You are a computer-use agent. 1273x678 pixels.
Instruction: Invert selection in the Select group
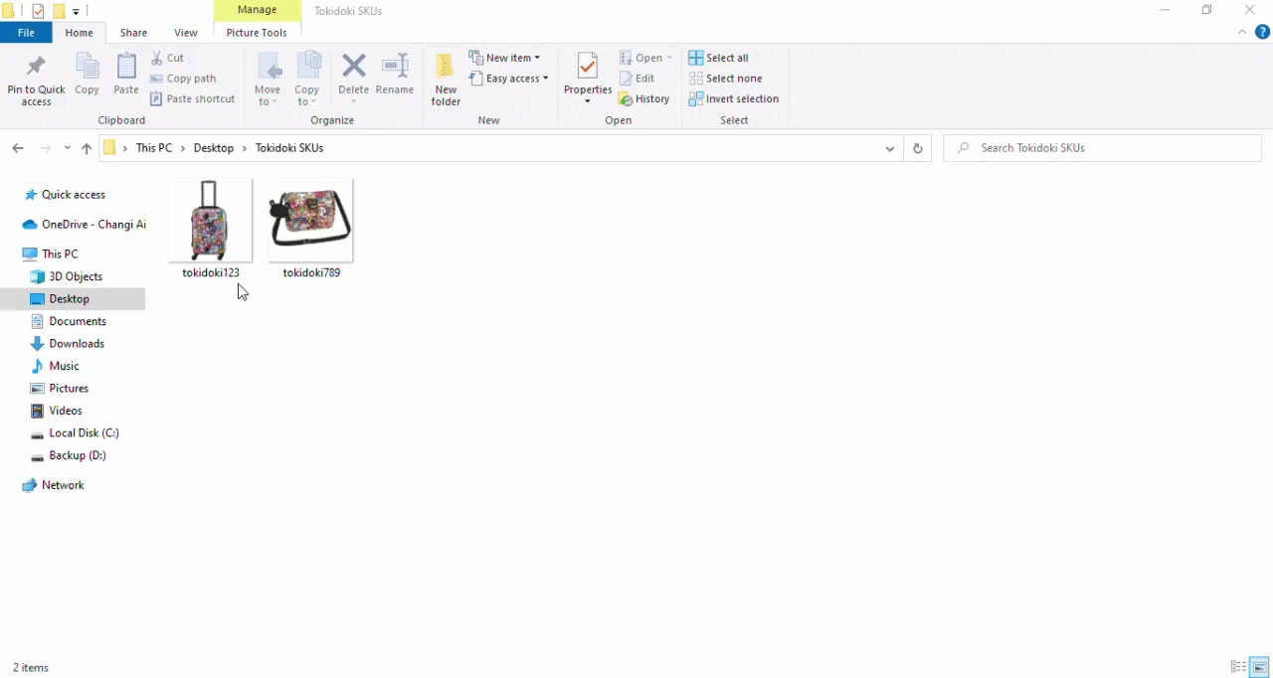click(734, 99)
